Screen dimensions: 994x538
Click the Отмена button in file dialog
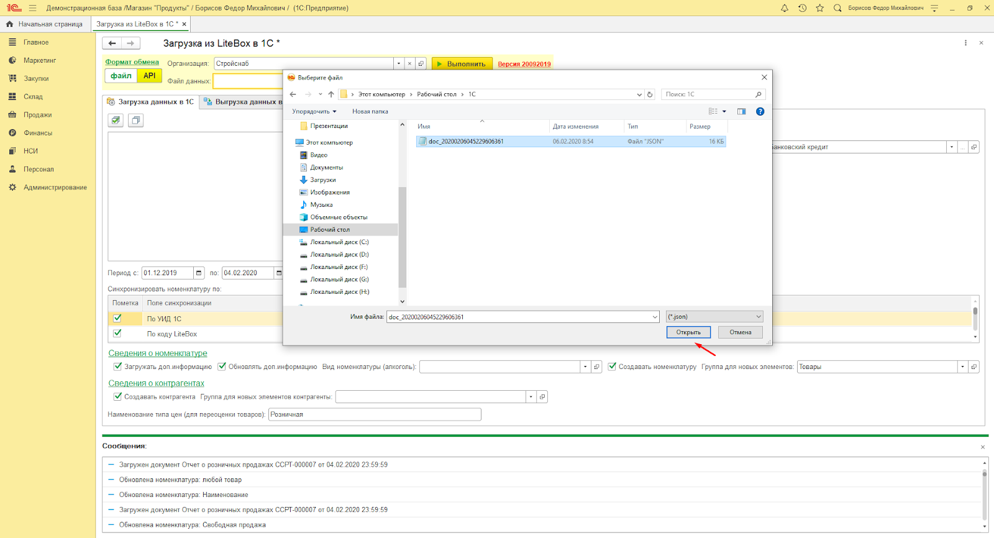[741, 332]
